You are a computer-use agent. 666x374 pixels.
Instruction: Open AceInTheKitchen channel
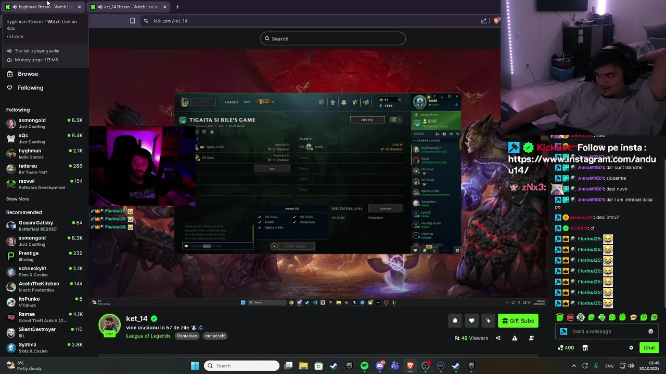(44, 287)
